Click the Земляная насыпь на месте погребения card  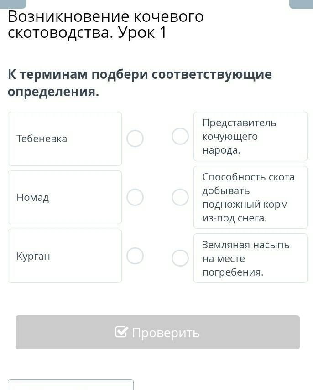250,258
